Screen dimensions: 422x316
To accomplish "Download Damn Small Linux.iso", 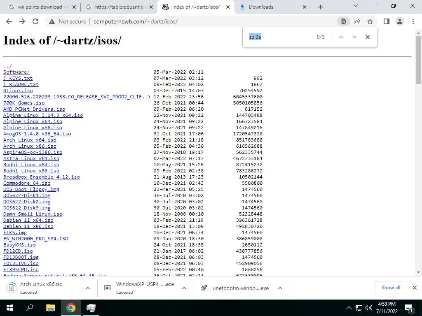I will point(33,214).
